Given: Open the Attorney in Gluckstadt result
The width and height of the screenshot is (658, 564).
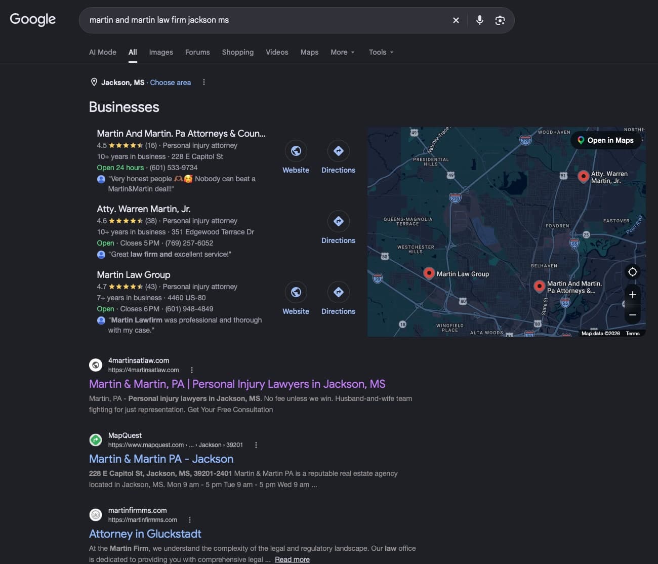Looking at the screenshot, I should [145, 534].
